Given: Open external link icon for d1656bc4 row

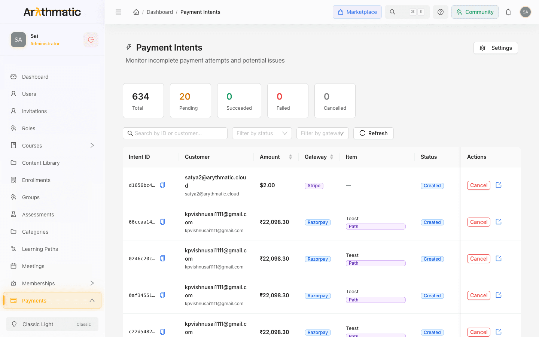Looking at the screenshot, I should click(x=499, y=185).
